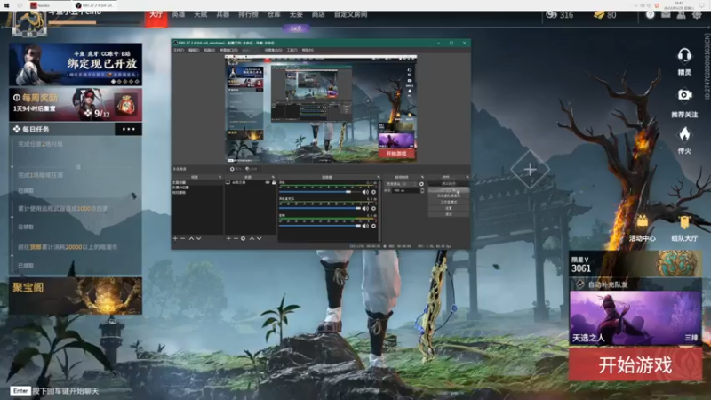Mute the third OBS mixer channel
Screen dimensions: 711x400
(x=365, y=226)
